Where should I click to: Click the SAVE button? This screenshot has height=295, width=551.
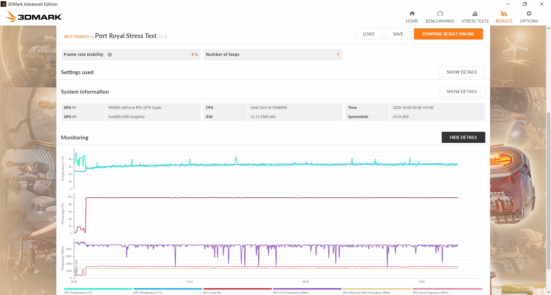coord(398,34)
